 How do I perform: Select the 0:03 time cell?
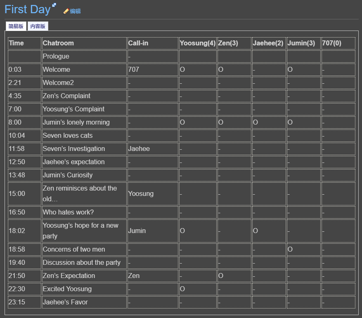[x=24, y=69]
